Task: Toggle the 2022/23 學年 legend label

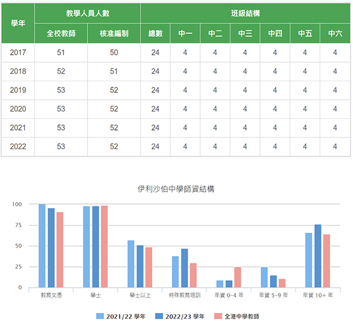Action: click(x=185, y=316)
